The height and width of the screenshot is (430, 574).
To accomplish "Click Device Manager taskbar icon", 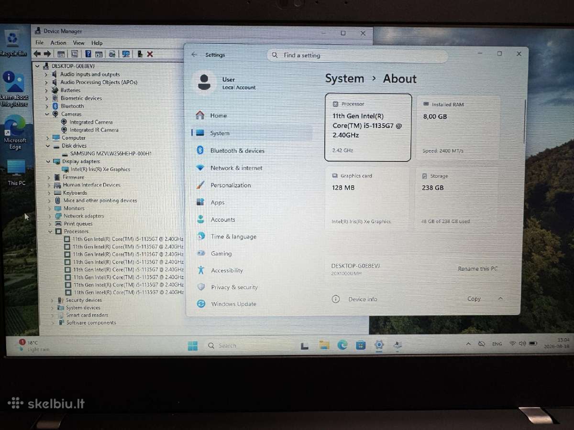I will pyautogui.click(x=397, y=345).
